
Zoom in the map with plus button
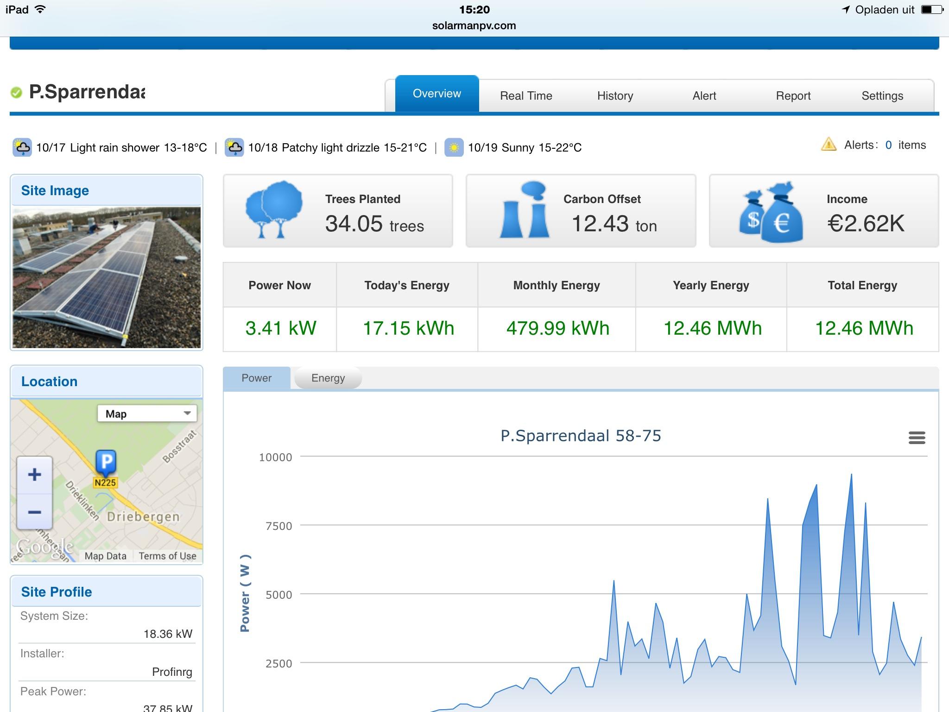pyautogui.click(x=34, y=474)
